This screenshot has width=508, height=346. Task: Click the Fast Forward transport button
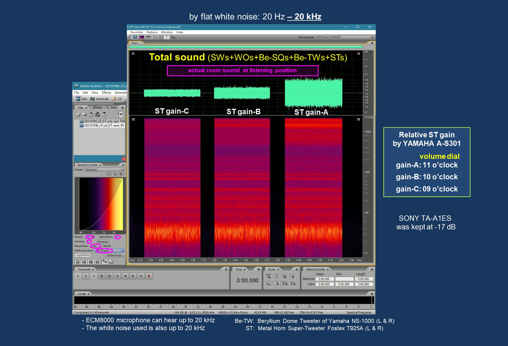tap(133, 276)
